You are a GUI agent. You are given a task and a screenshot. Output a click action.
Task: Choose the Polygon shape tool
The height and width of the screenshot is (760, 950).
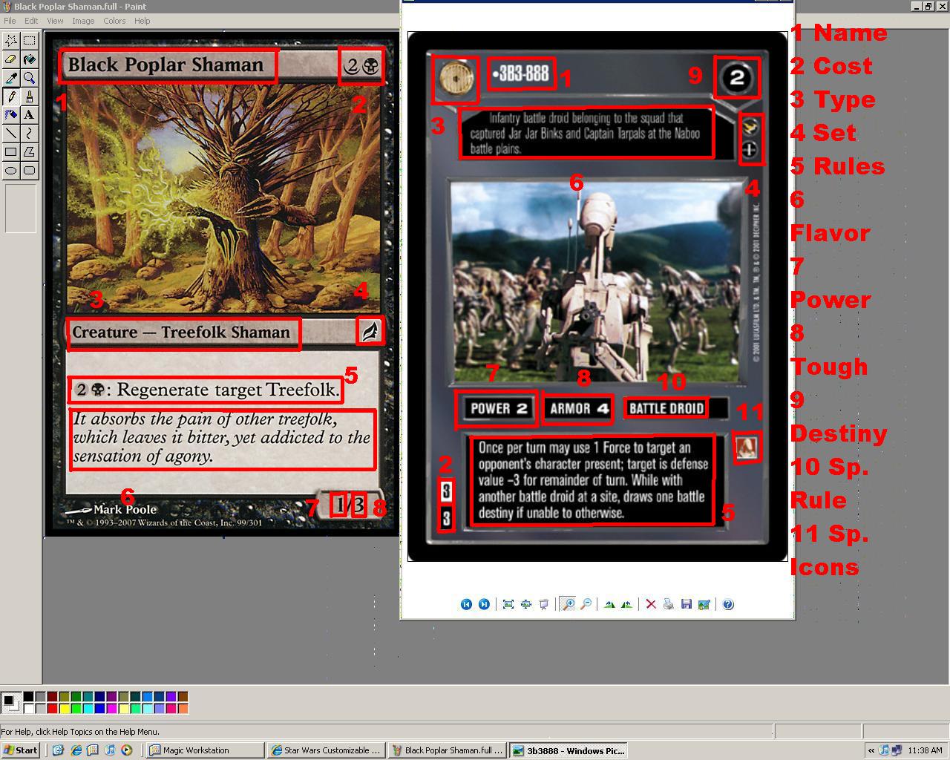click(x=29, y=151)
